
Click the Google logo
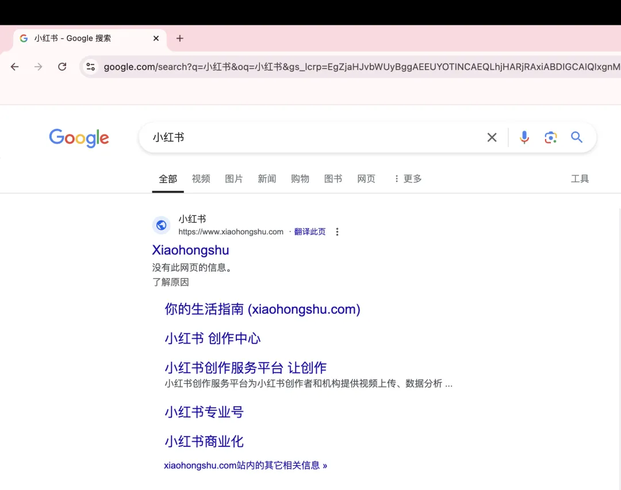(x=79, y=138)
